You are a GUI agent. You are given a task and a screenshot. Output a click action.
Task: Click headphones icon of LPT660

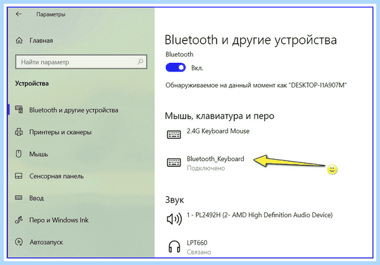[x=174, y=247]
